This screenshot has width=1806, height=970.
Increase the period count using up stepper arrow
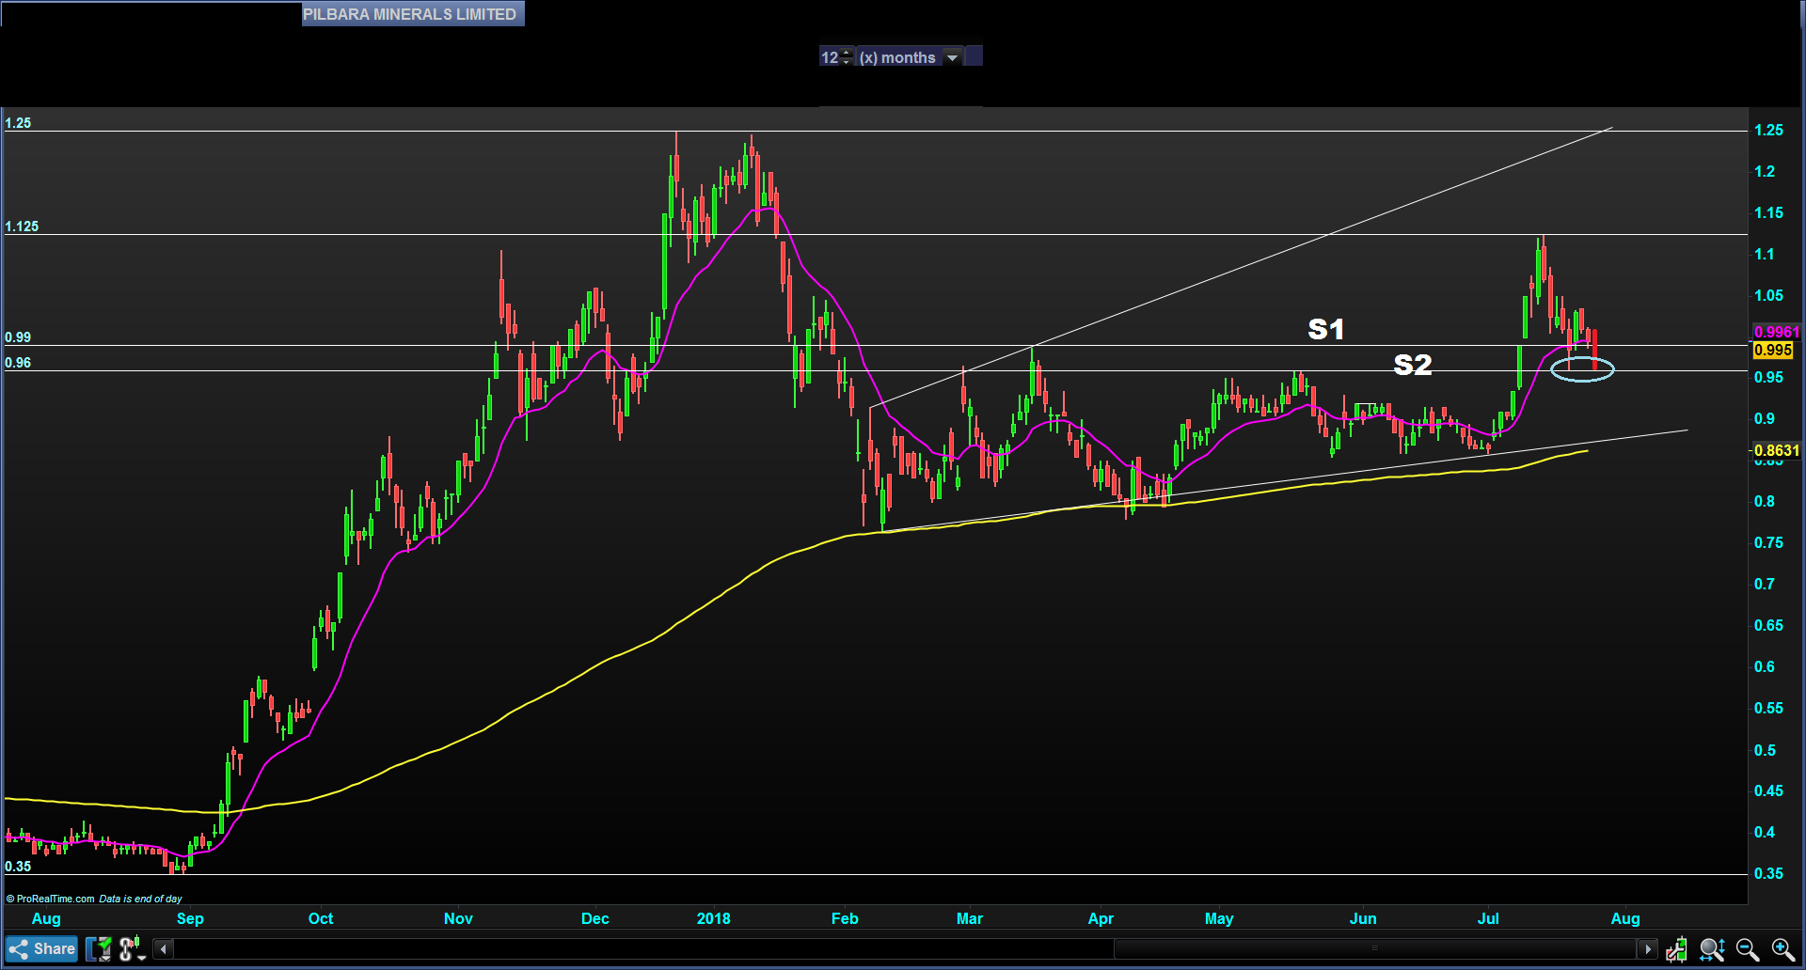click(847, 53)
